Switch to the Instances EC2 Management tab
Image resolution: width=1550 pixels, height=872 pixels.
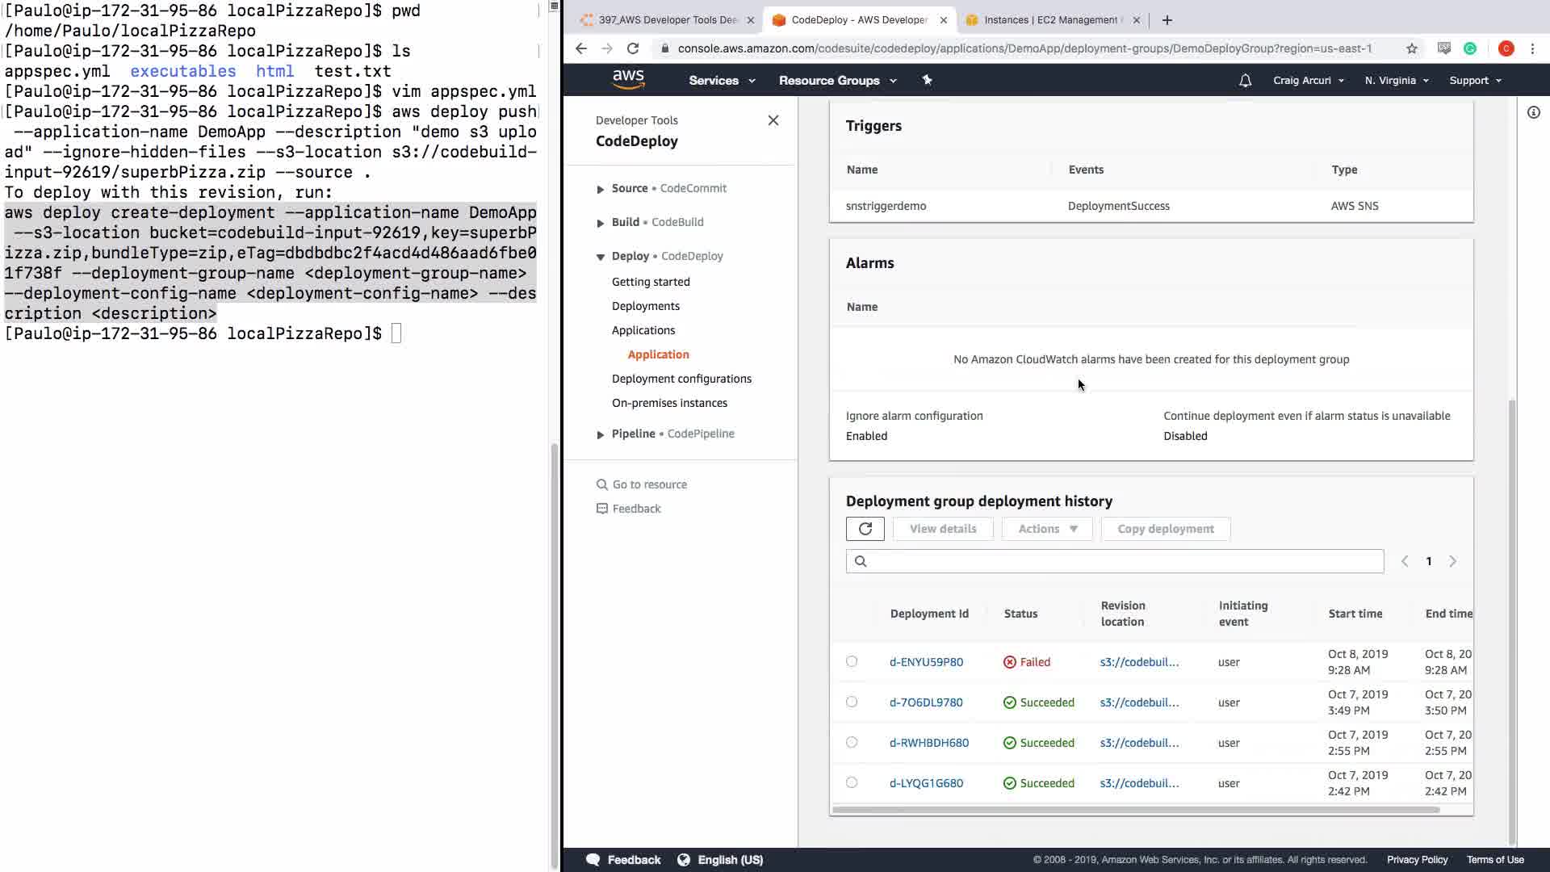pyautogui.click(x=1049, y=20)
